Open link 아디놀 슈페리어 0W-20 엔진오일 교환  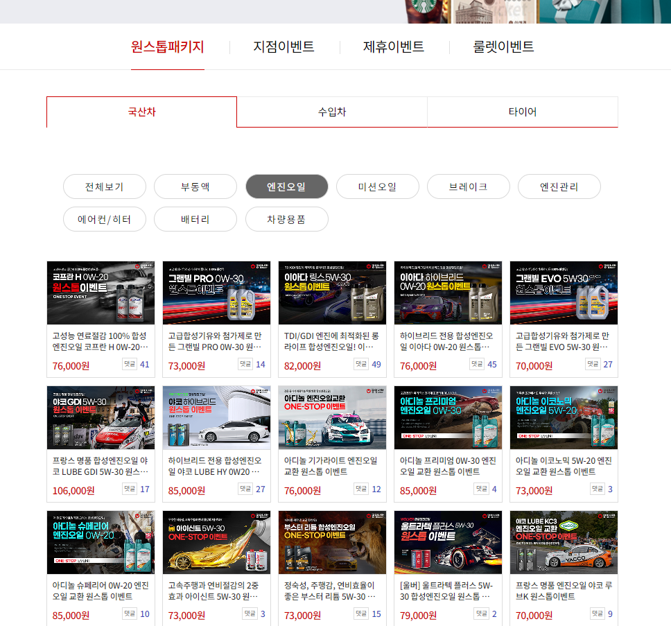[x=101, y=591]
